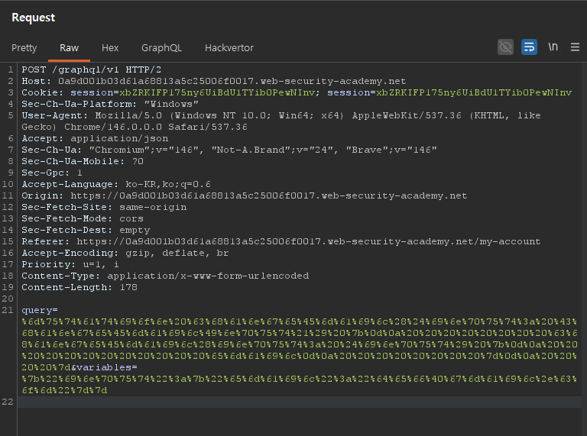This screenshot has width=587, height=436.
Task: Click line number 21 in the gutter
Action: coord(10,310)
